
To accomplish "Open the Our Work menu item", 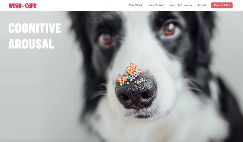I will pos(136,5).
